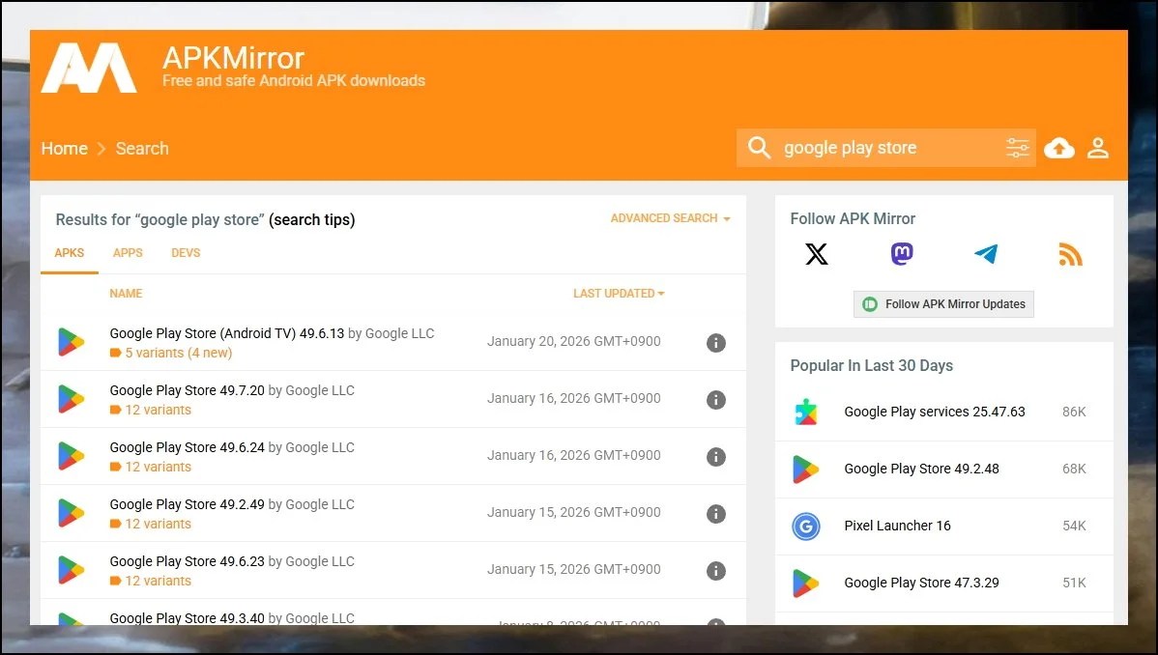Click the Follow APK Mirror Updates button
Image resolution: width=1158 pixels, height=655 pixels.
click(943, 303)
